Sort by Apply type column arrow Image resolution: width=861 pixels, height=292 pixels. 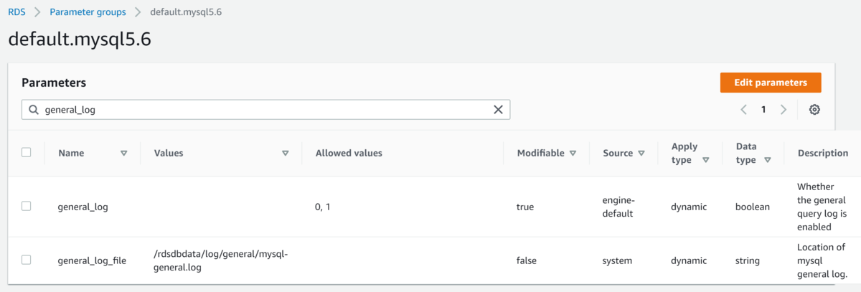click(x=706, y=161)
